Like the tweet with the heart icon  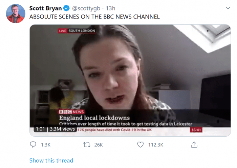(141, 145)
